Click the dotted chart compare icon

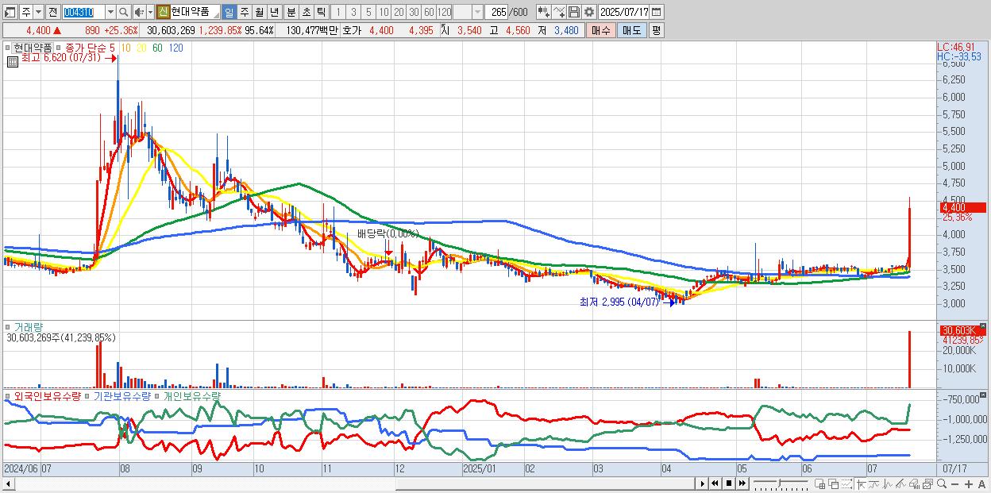click(x=846, y=483)
